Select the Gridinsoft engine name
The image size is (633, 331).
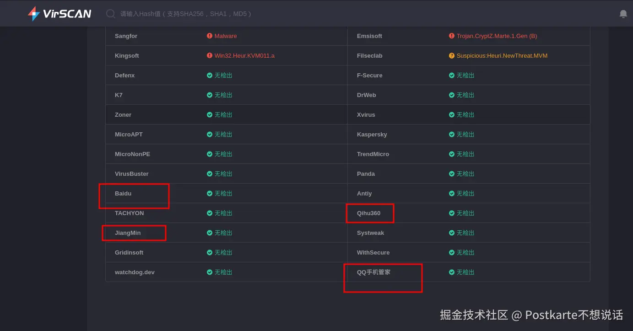[129, 252]
